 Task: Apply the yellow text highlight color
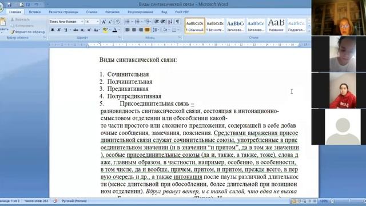point(105,30)
